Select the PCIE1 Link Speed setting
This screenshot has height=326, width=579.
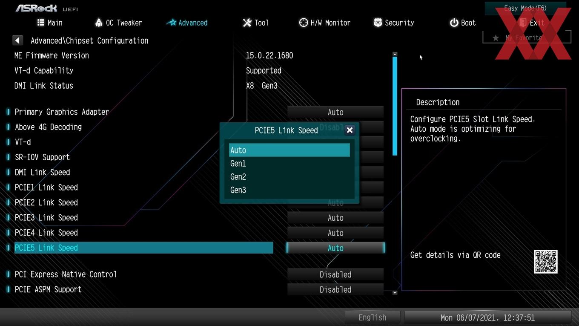point(46,188)
